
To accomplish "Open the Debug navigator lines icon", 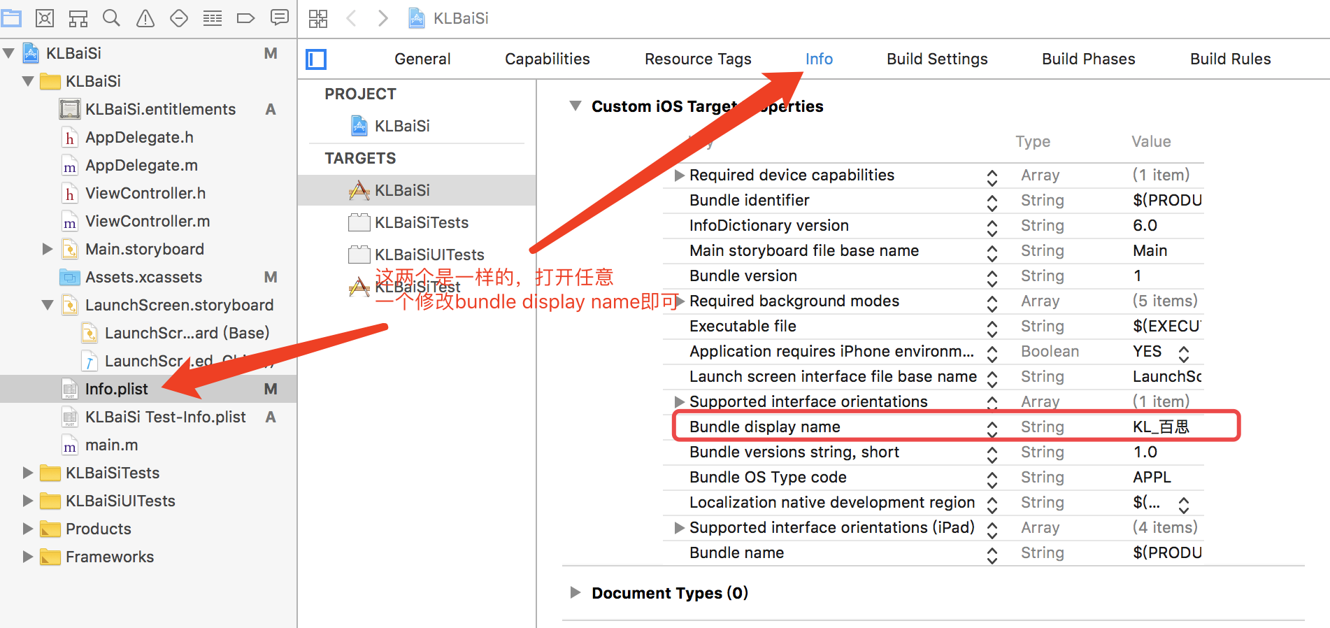I will click(213, 18).
